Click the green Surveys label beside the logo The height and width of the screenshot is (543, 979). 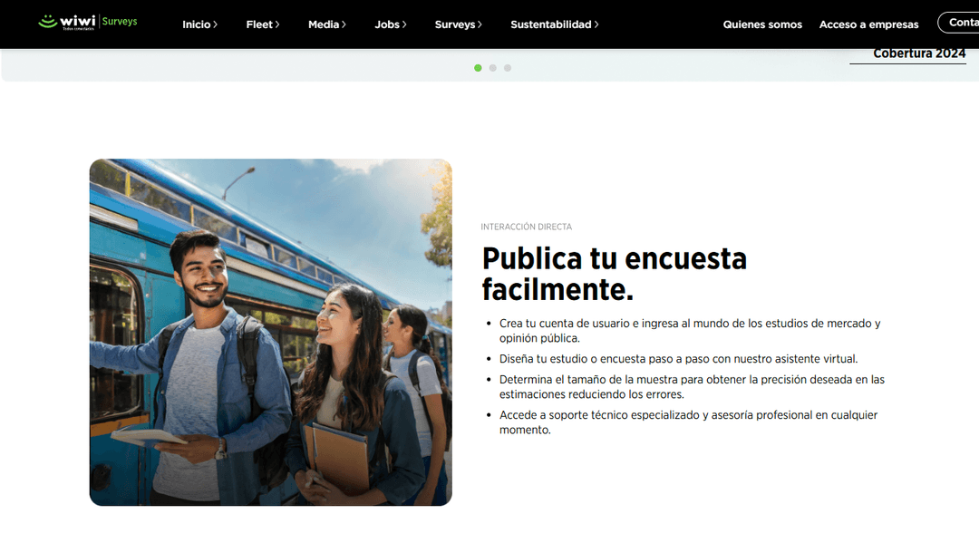120,21
